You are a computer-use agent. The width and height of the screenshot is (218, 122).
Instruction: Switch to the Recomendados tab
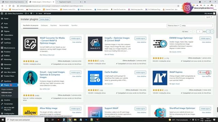64,25
